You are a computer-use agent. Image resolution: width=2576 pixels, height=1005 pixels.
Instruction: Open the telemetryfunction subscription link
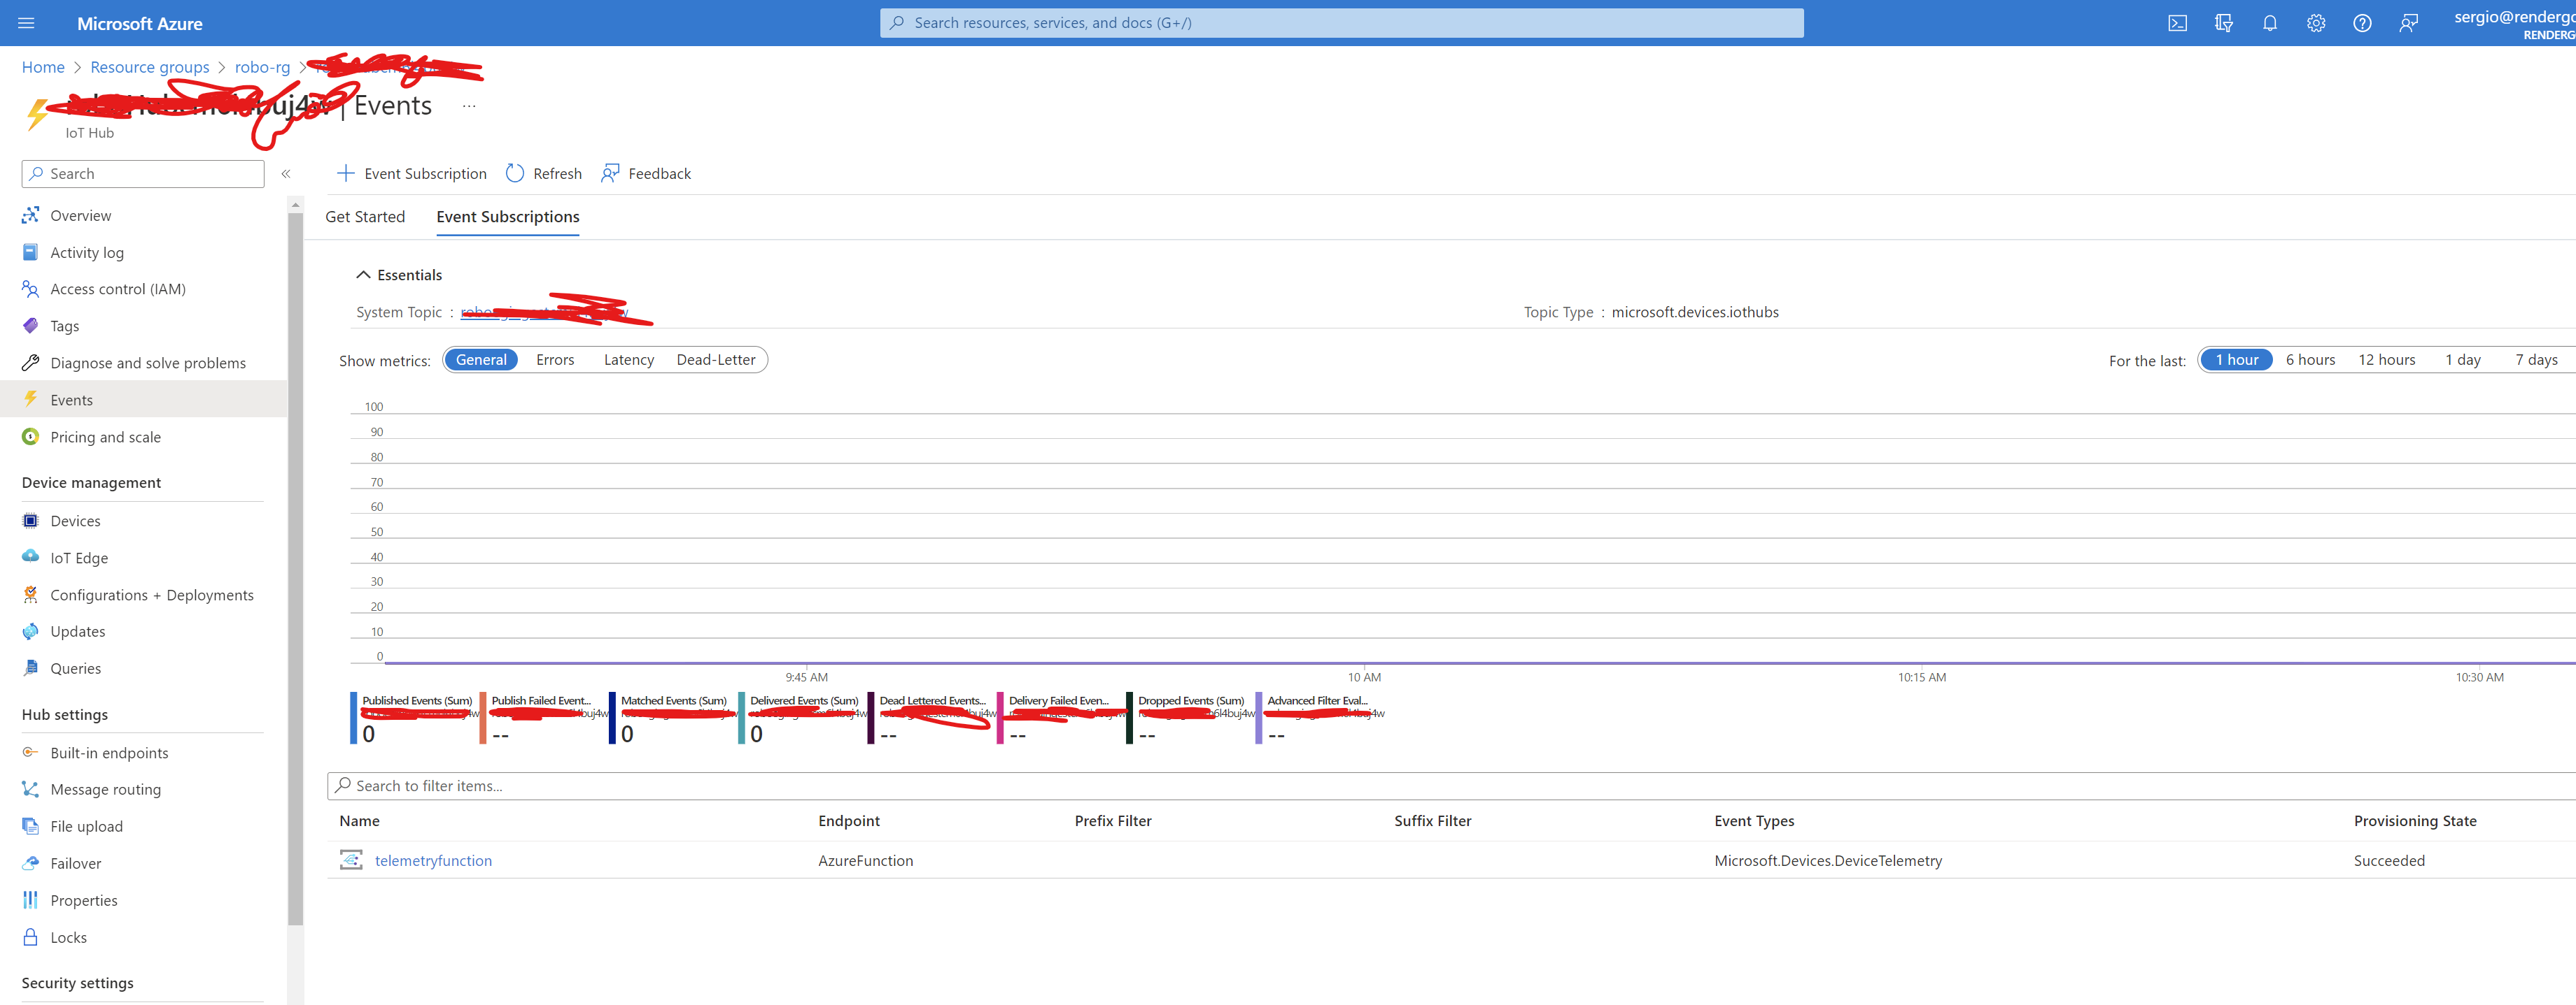[x=433, y=860]
